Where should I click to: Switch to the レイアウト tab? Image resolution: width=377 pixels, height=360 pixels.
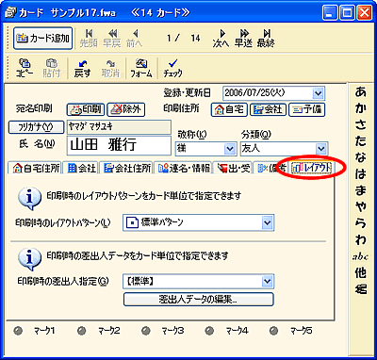point(311,168)
